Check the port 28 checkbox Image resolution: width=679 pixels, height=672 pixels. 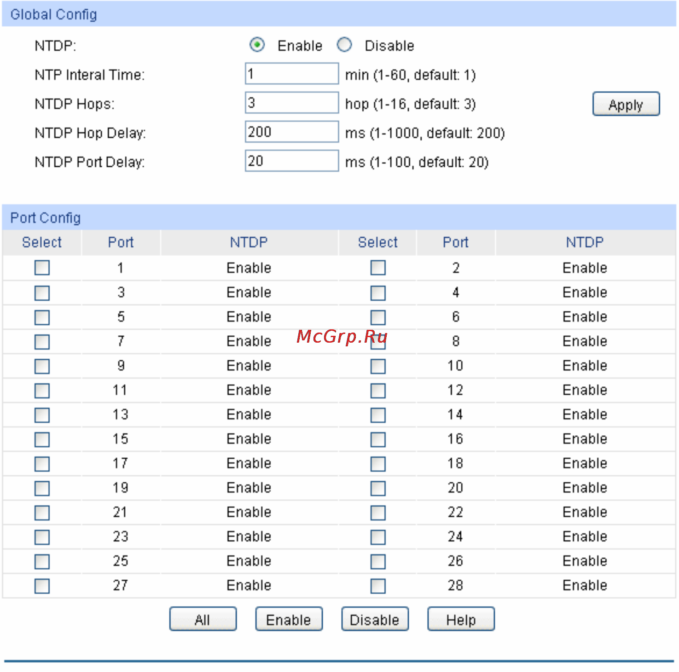point(378,586)
